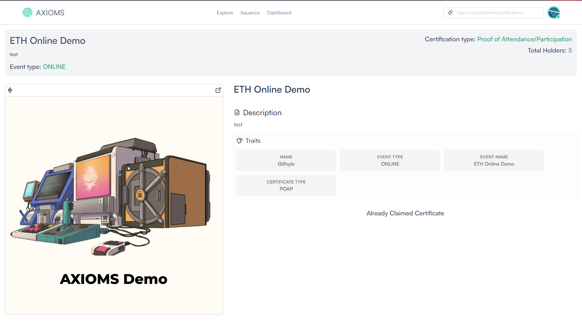Click the cards icon next to Traits
The image size is (582, 335).
pyautogui.click(x=240, y=141)
